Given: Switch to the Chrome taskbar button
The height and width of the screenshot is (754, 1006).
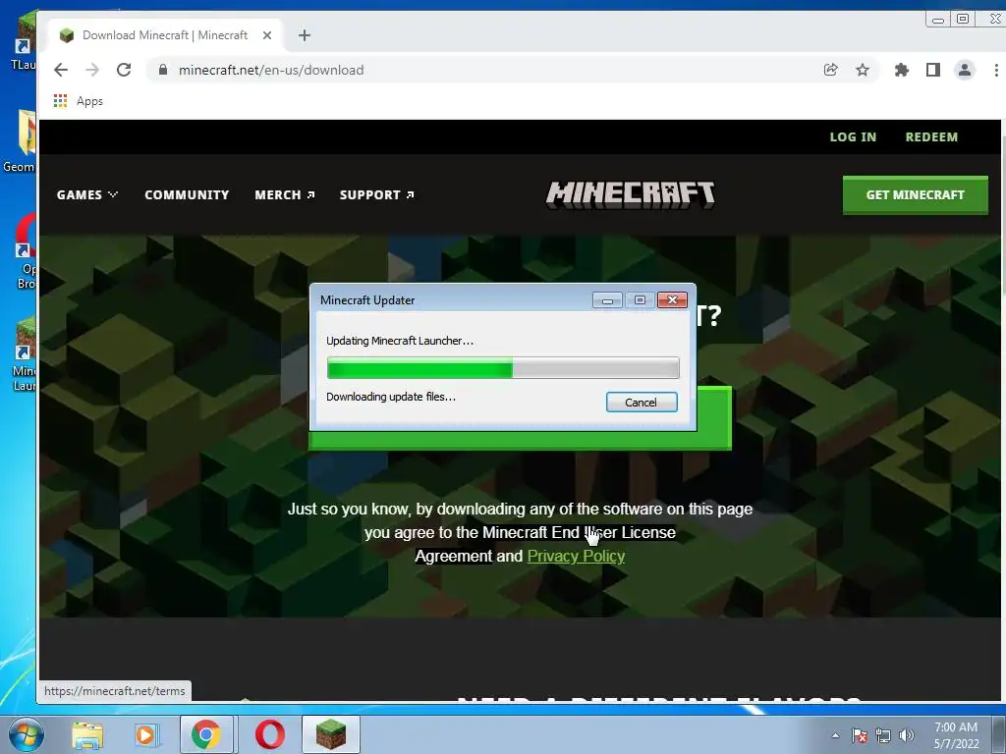Looking at the screenshot, I should [206, 734].
